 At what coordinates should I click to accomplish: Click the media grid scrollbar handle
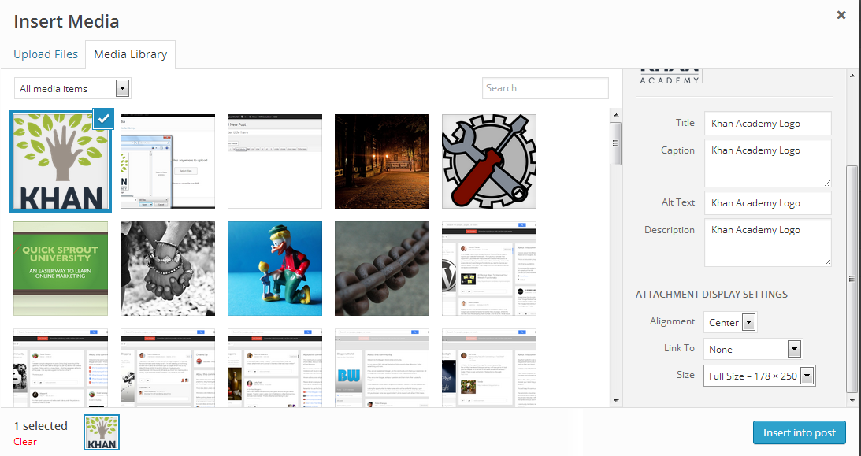click(615, 143)
